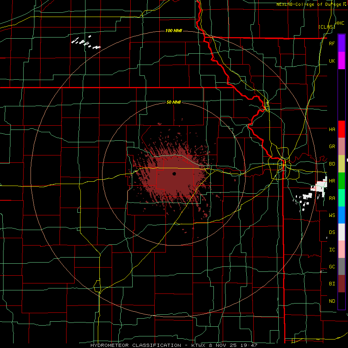Click the '50 NMI' range ring label
Image resolution: width=348 pixels, height=348 pixels.
coord(174,102)
